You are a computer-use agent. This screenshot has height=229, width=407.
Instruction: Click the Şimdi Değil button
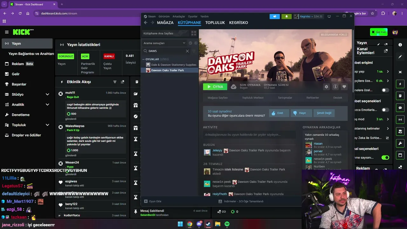[324, 113]
